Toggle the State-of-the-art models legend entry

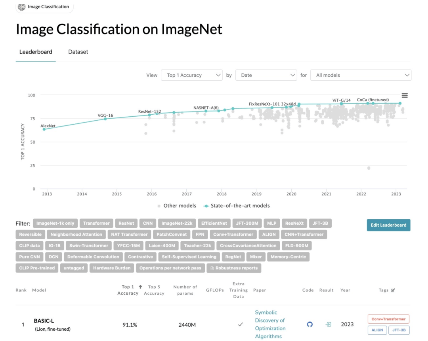(237, 206)
